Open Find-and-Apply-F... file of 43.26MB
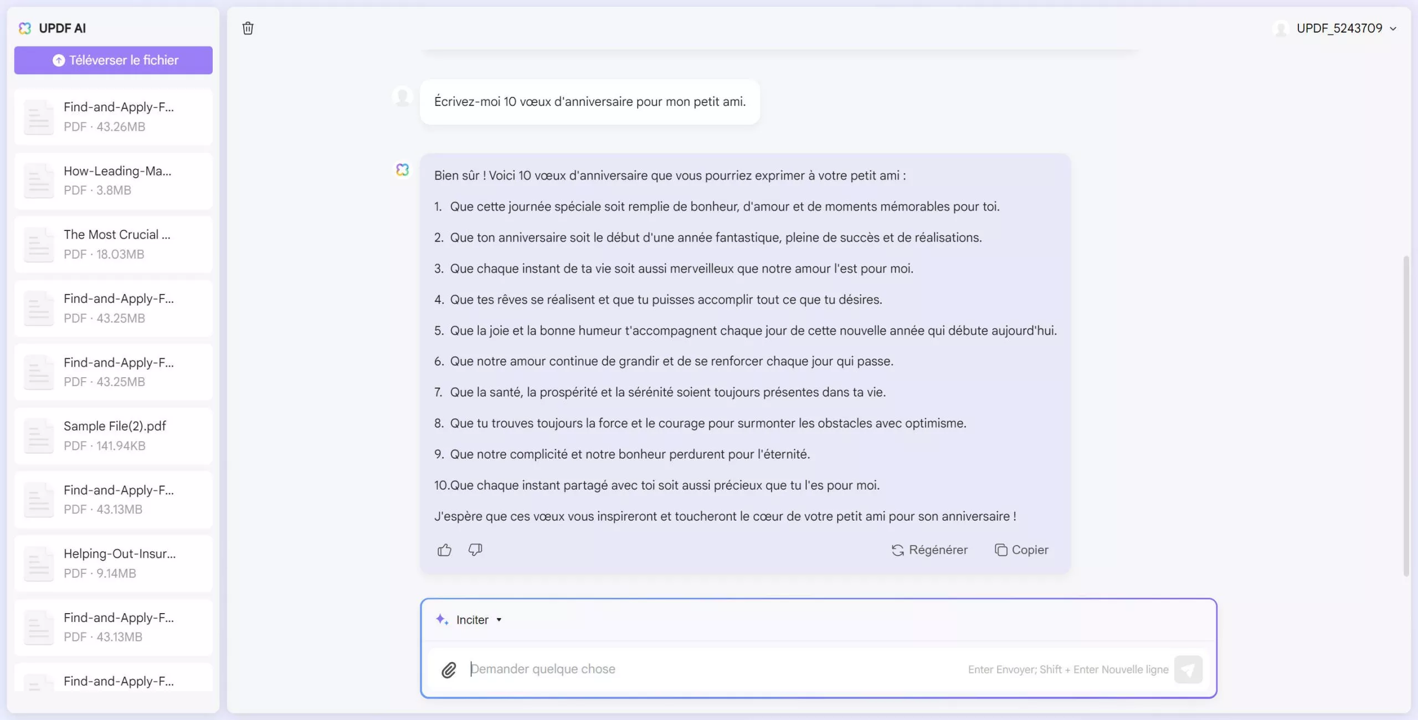This screenshot has height=720, width=1418. 114,117
